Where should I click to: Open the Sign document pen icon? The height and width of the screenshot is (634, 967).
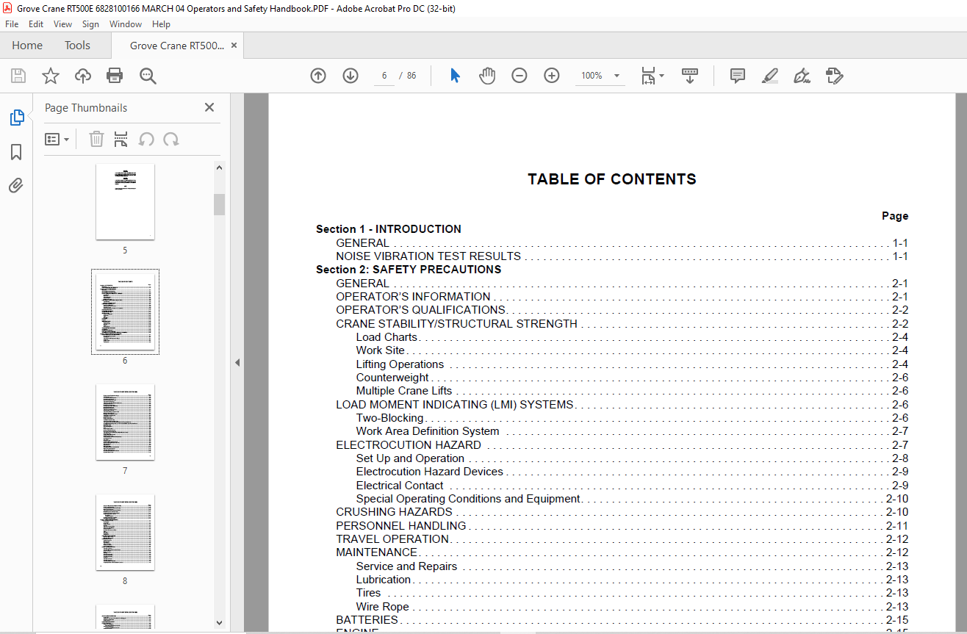802,76
